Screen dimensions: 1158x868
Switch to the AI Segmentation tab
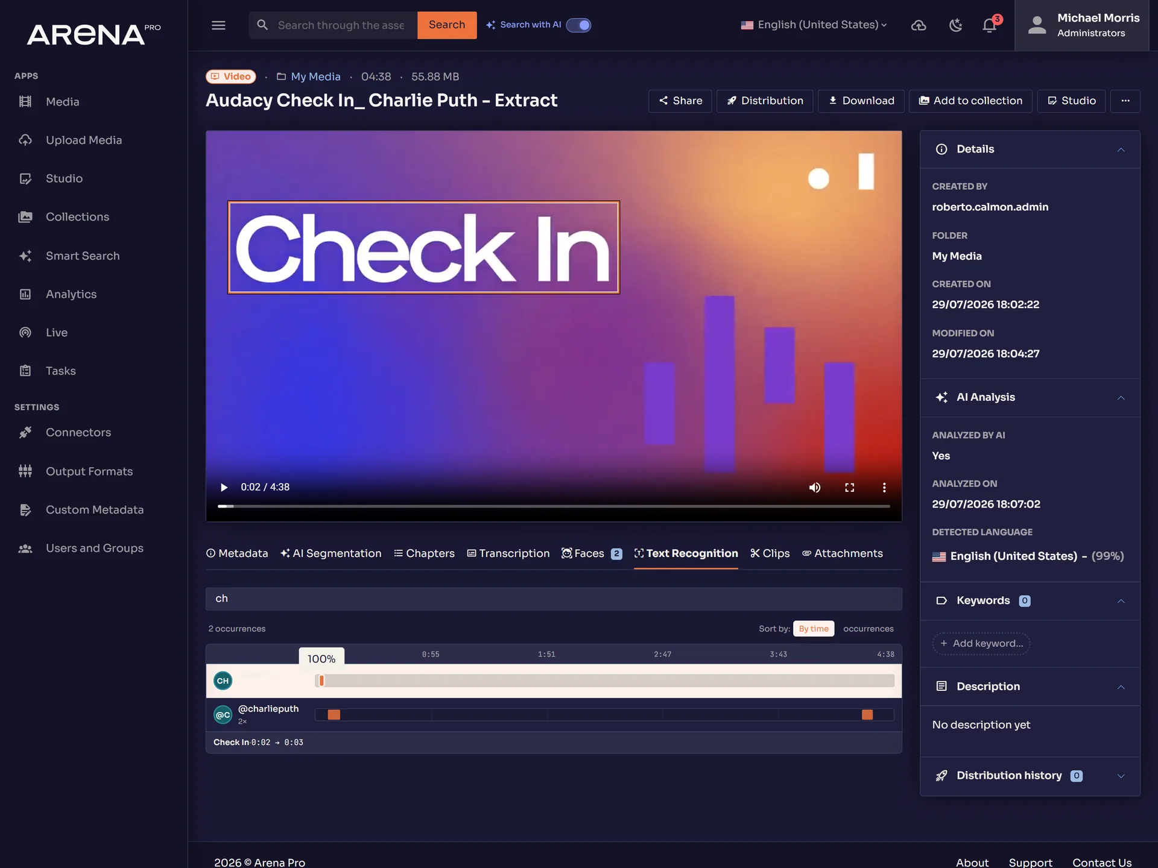coord(331,553)
